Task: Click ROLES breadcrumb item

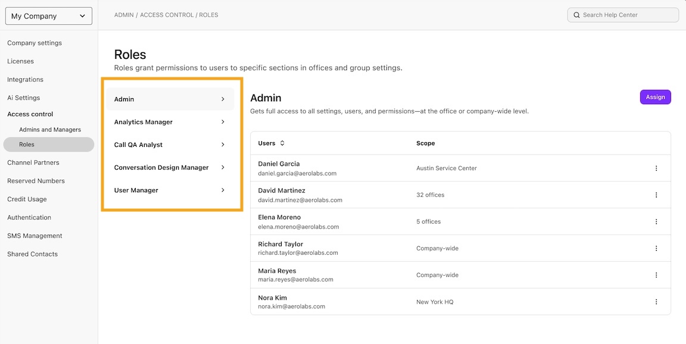Action: (x=208, y=15)
